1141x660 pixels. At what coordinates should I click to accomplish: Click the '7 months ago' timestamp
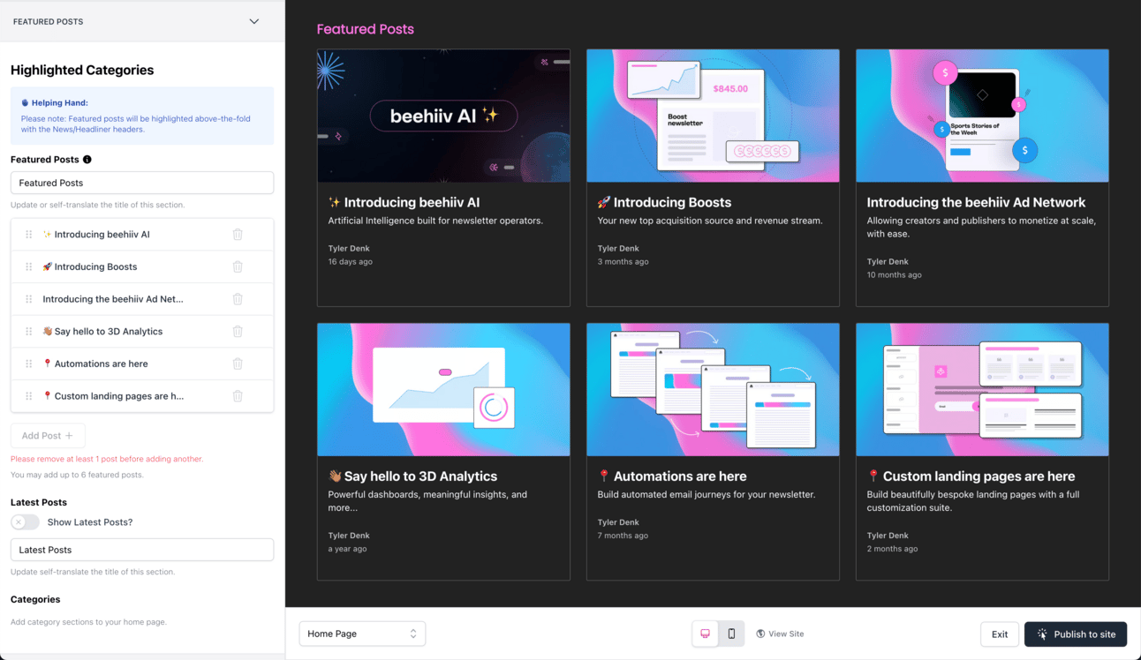623,536
